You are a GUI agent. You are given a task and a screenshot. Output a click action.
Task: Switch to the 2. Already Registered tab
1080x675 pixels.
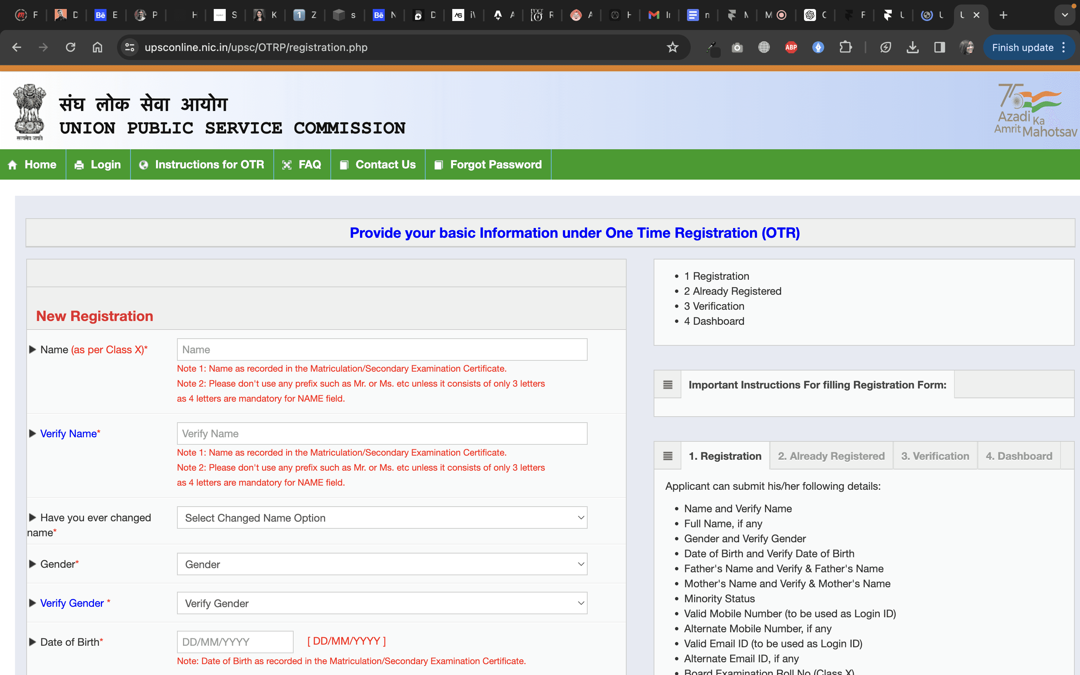point(831,456)
